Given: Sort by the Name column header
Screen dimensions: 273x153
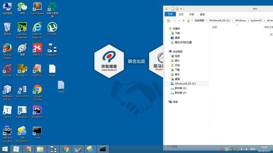Looking at the screenshot, I should [x=215, y=27].
